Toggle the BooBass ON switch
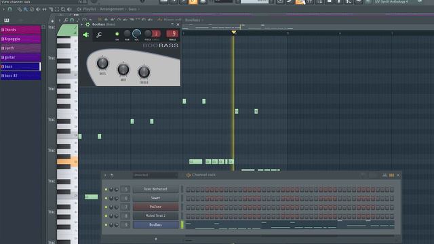Screen dimensions: 434x244 coord(117,34)
